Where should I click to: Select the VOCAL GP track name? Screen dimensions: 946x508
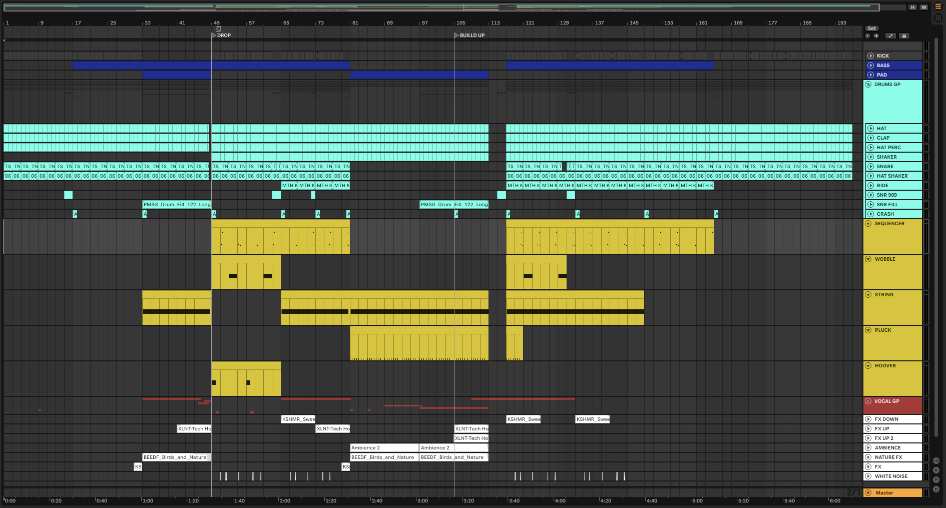click(x=886, y=401)
